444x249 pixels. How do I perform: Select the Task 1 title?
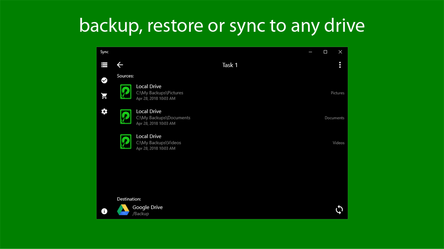pyautogui.click(x=229, y=65)
